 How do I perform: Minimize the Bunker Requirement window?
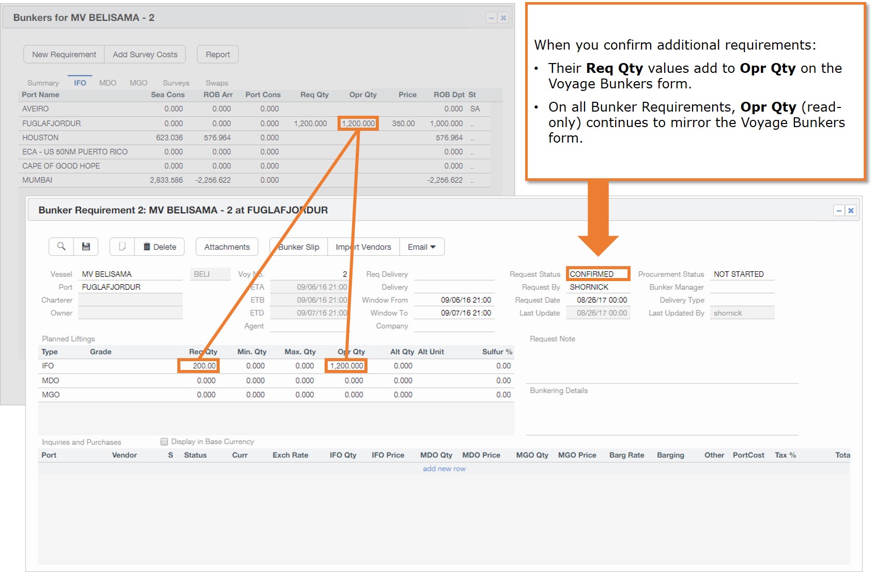(x=838, y=211)
